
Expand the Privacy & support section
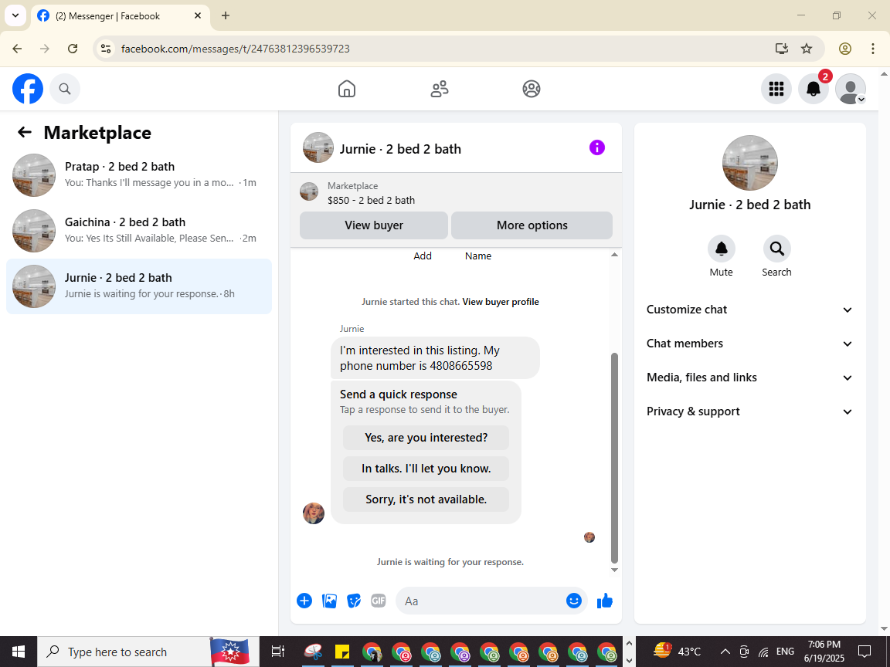(750, 411)
